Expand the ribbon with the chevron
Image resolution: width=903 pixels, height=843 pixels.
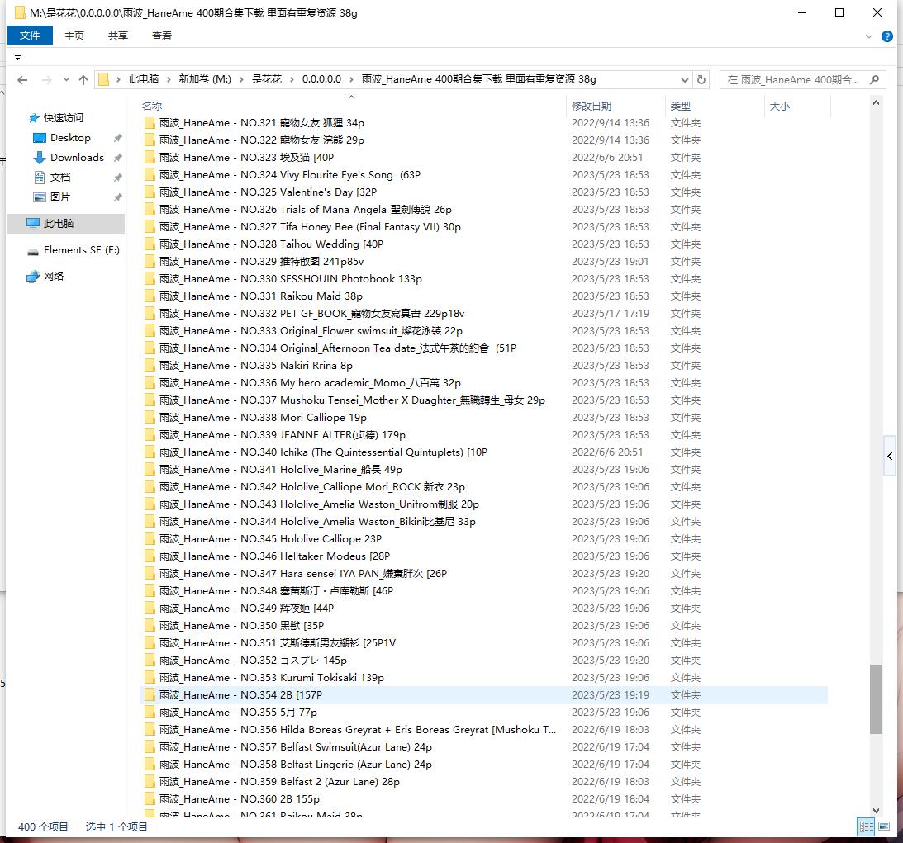[869, 36]
